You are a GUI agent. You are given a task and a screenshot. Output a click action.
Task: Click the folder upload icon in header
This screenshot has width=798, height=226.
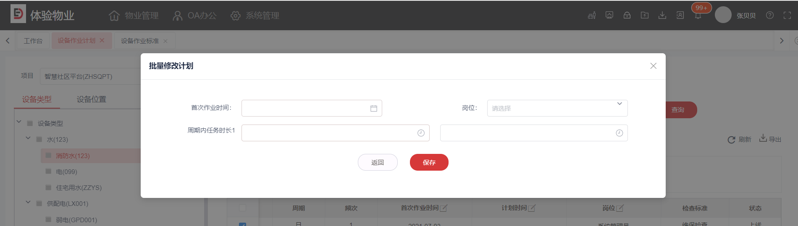(645, 15)
